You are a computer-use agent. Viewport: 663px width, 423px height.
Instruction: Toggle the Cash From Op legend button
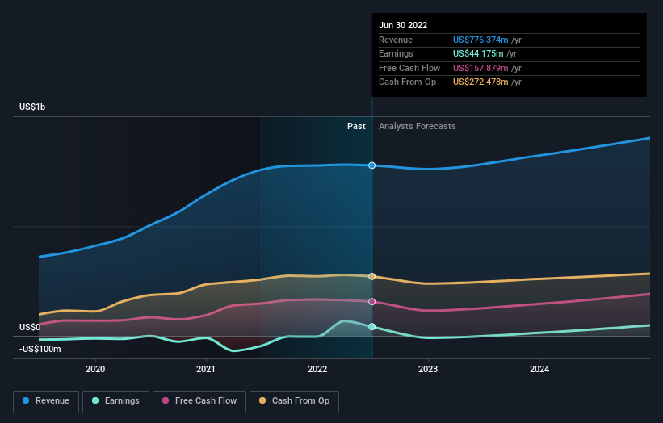pos(294,401)
